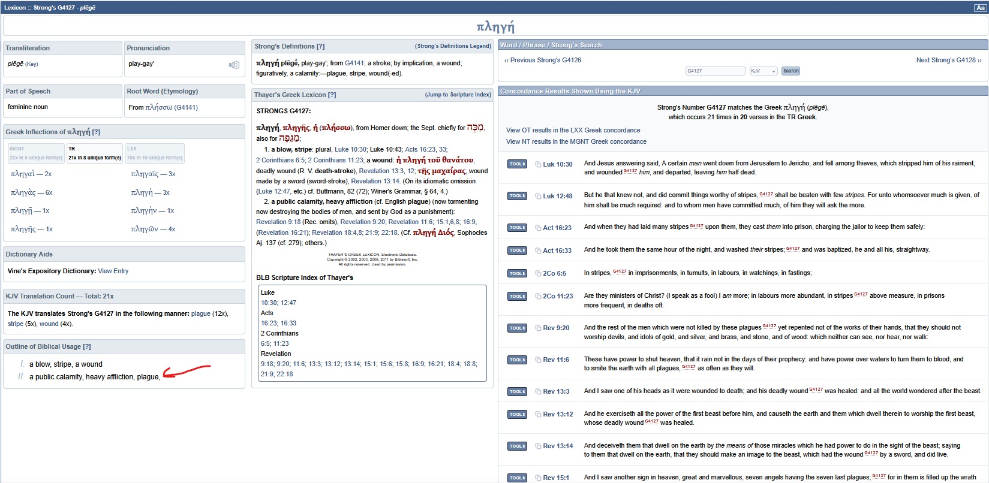989x483 pixels.
Task: Open root word πλήσσω (G4141) link
Action: [172, 107]
